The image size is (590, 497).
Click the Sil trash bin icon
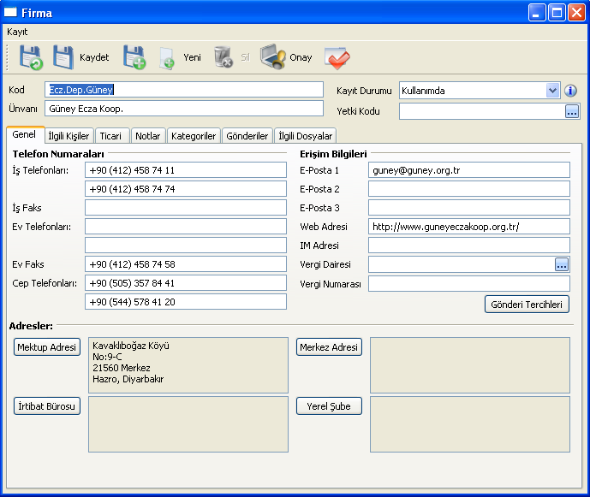(x=223, y=57)
